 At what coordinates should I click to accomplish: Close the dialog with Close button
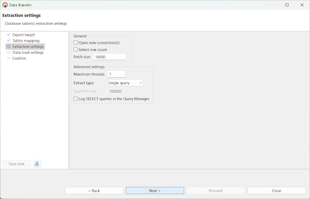[x=276, y=191]
